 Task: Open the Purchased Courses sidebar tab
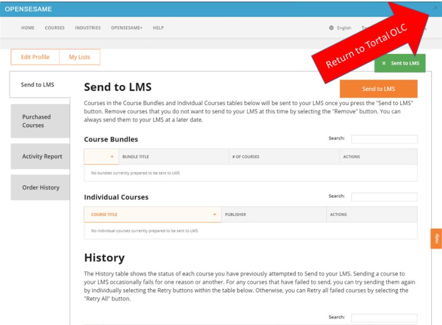pos(40,121)
